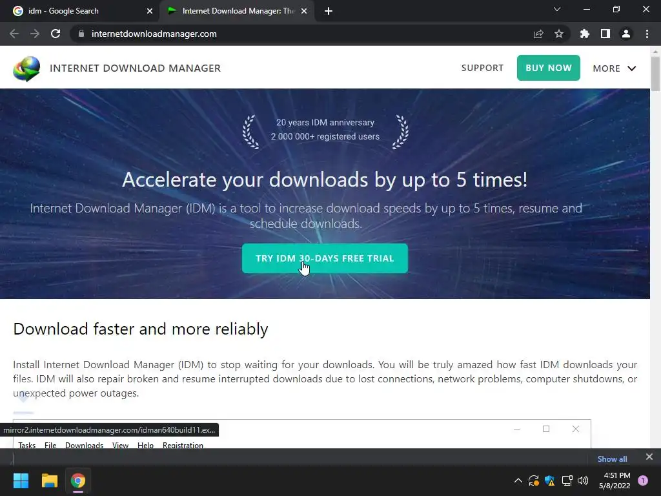Click the sync update tray icon
The width and height of the screenshot is (661, 496).
coord(534,480)
